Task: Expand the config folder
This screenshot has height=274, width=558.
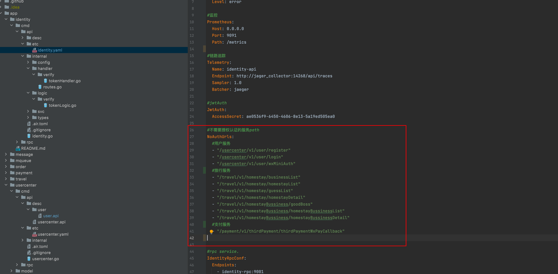Action: coord(28,62)
